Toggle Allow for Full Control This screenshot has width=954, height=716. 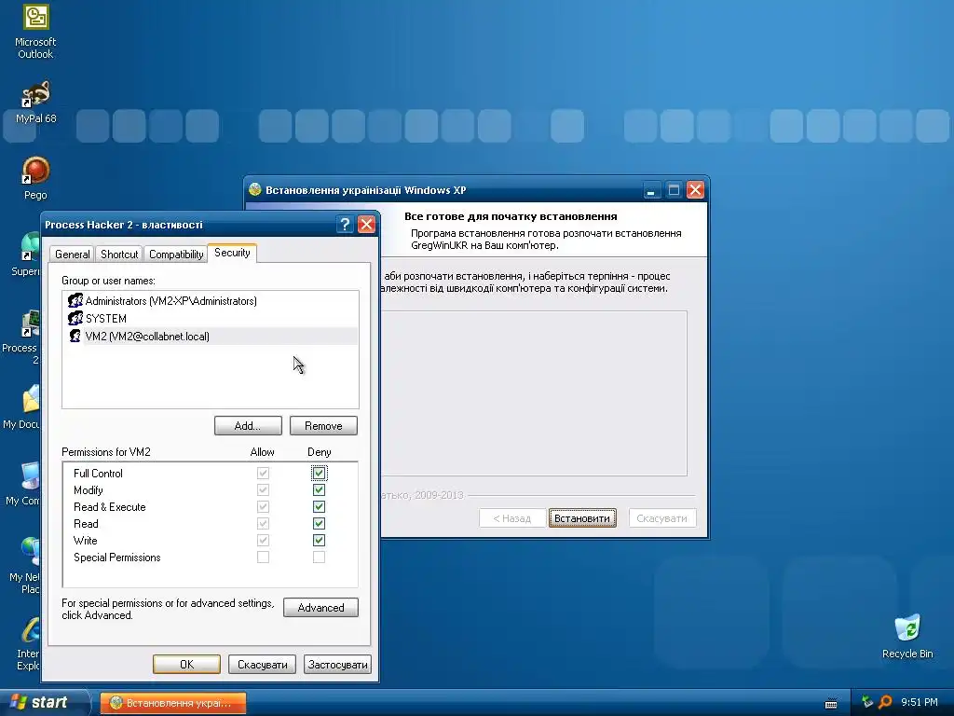263,473
